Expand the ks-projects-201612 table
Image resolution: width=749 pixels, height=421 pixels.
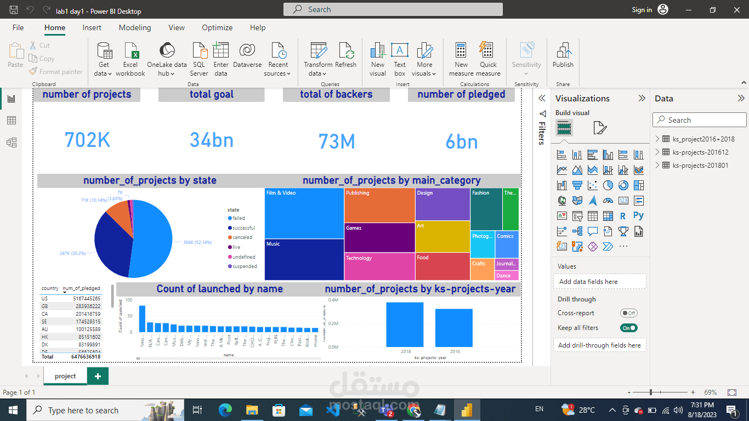pos(657,152)
